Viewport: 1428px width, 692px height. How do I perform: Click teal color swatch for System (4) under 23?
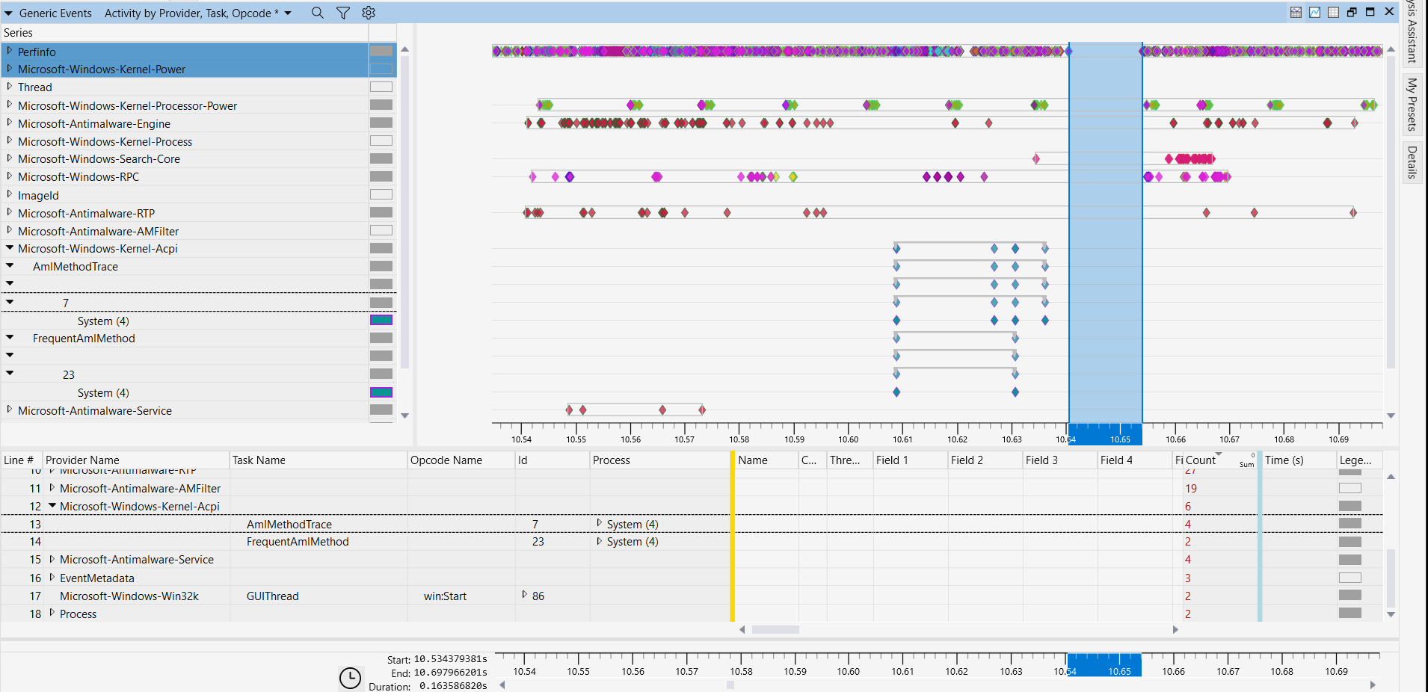coord(381,392)
